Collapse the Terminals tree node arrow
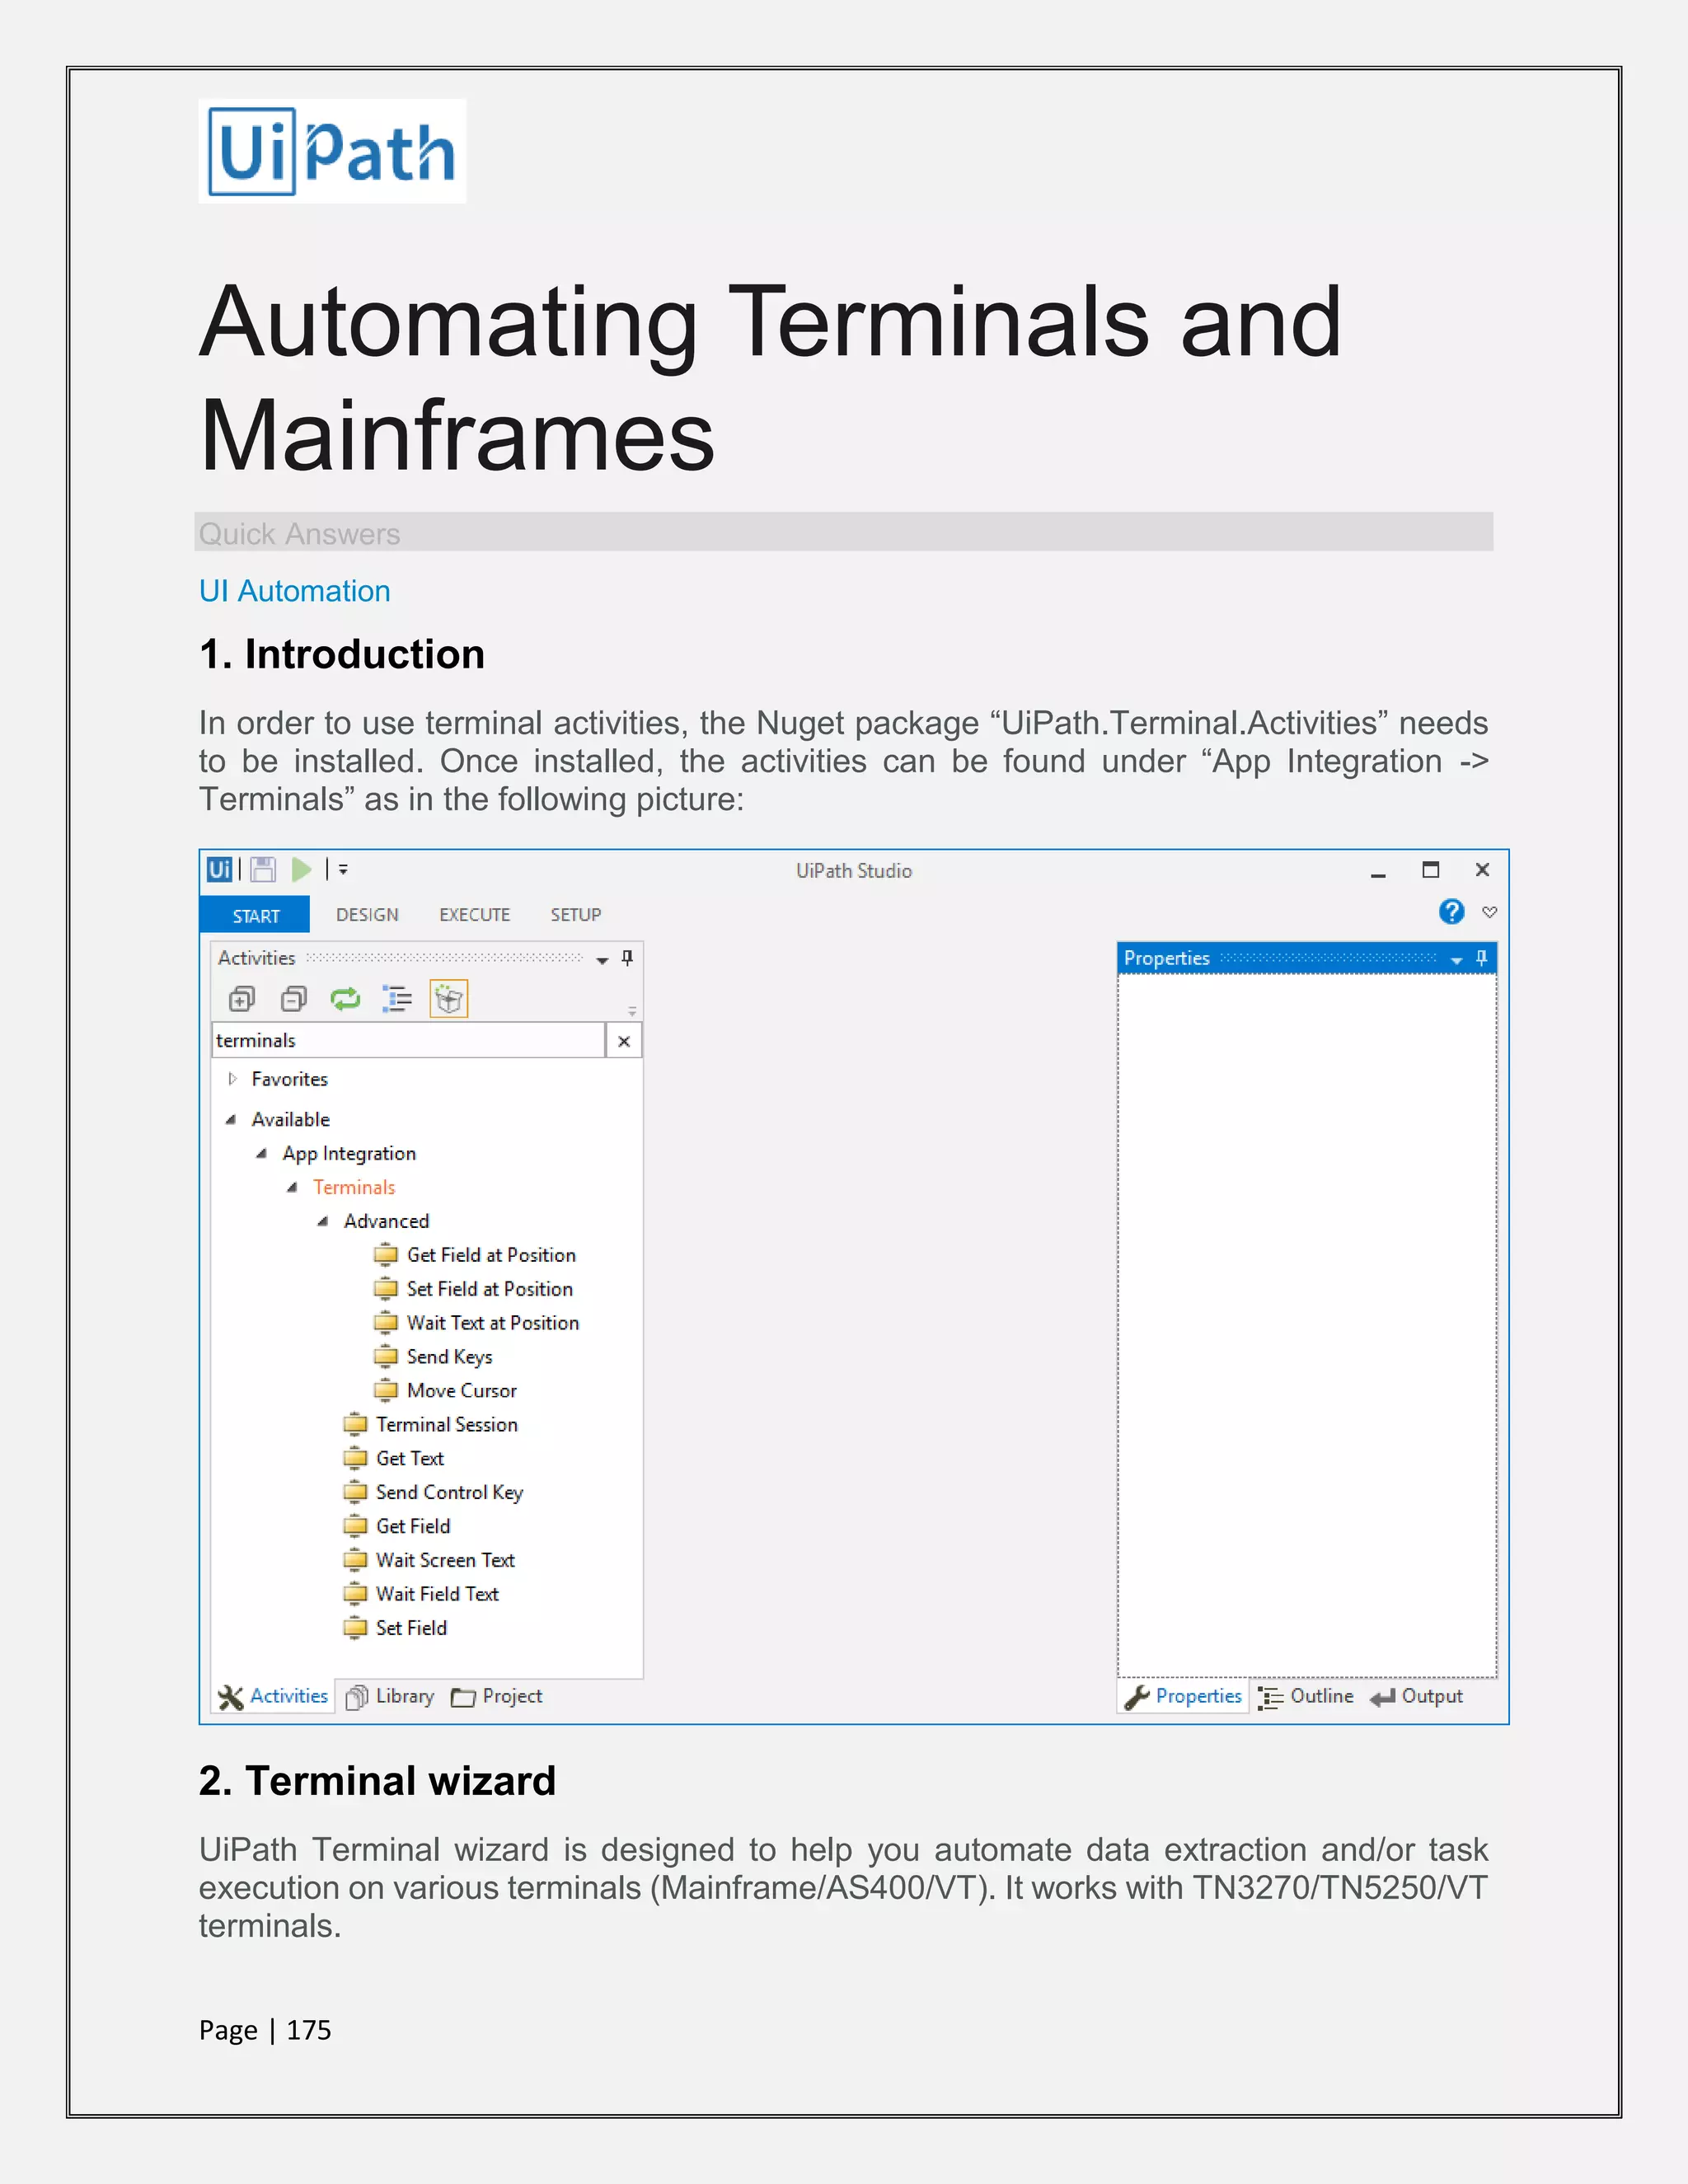The width and height of the screenshot is (1688, 2184). (293, 1188)
